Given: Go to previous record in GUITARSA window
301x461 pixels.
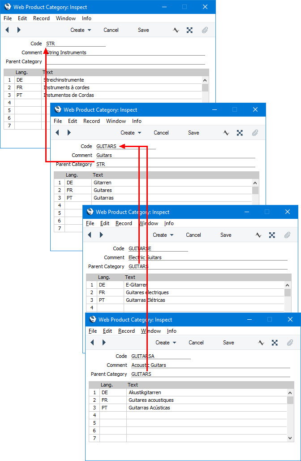Looking at the screenshot, I should point(92,343).
